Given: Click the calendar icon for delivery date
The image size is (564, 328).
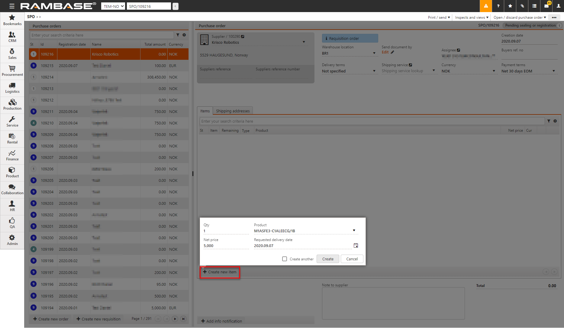Looking at the screenshot, I should point(356,246).
